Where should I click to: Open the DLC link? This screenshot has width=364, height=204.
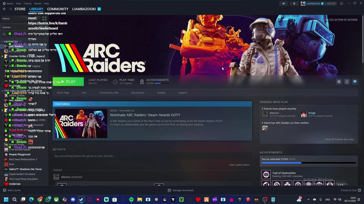[84, 93]
